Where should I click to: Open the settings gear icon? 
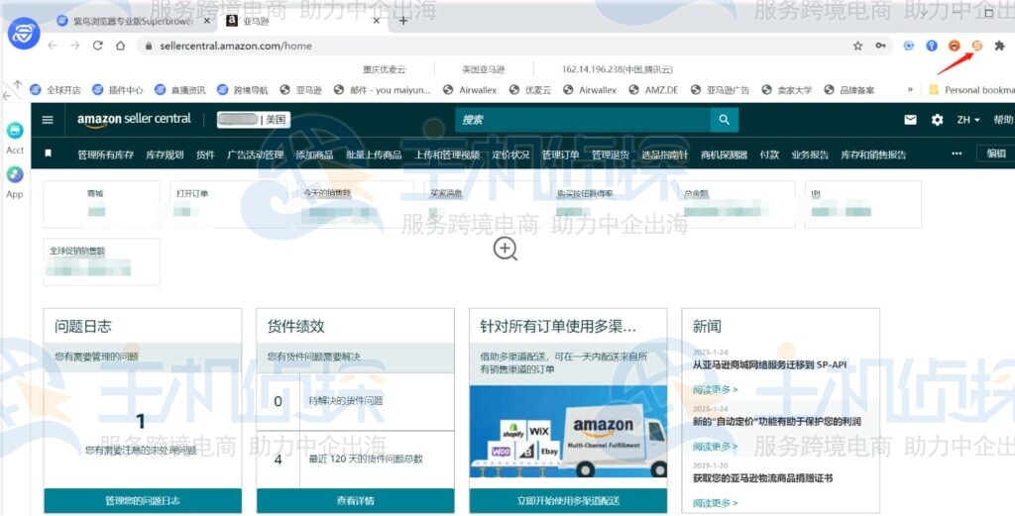pyautogui.click(x=937, y=120)
